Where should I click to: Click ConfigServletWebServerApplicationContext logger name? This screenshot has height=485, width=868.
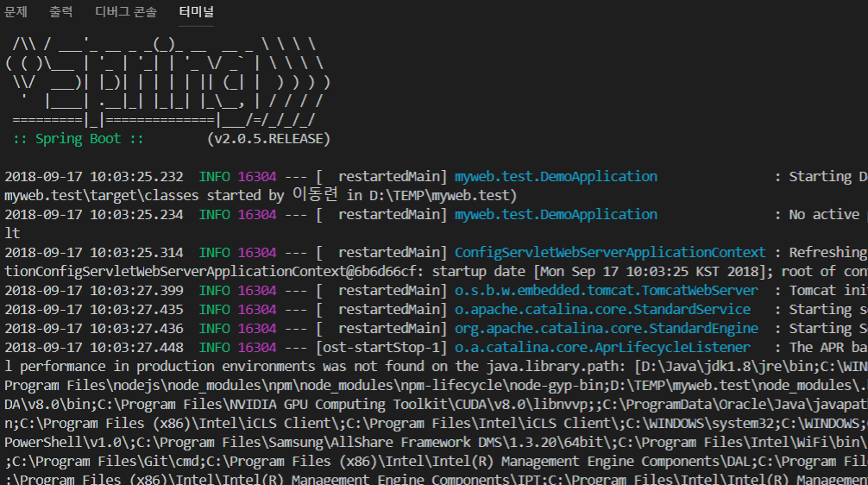pyautogui.click(x=610, y=252)
